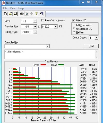Click Description box scroll up arrow
Viewport: 103px width, 123px height.
pyautogui.click(x=97, y=52)
